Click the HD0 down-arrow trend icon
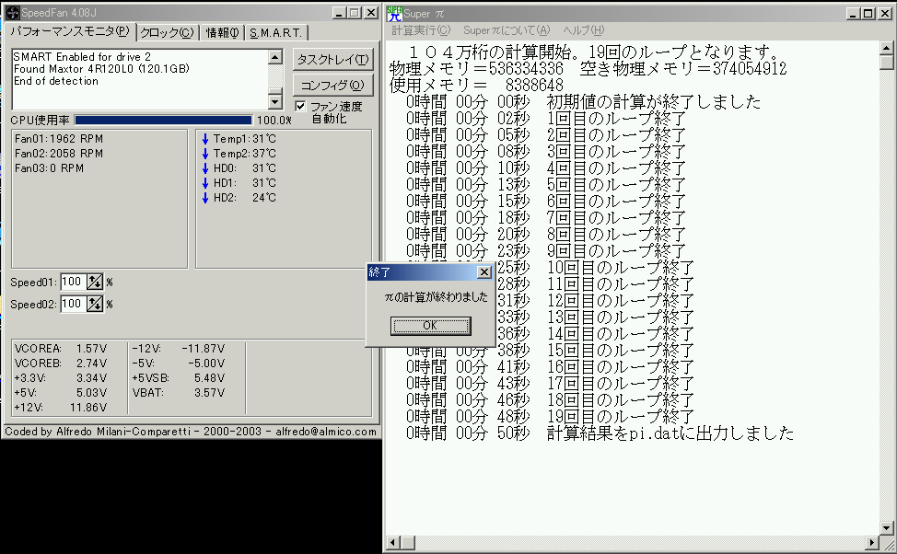The height and width of the screenshot is (554, 897). (x=204, y=168)
